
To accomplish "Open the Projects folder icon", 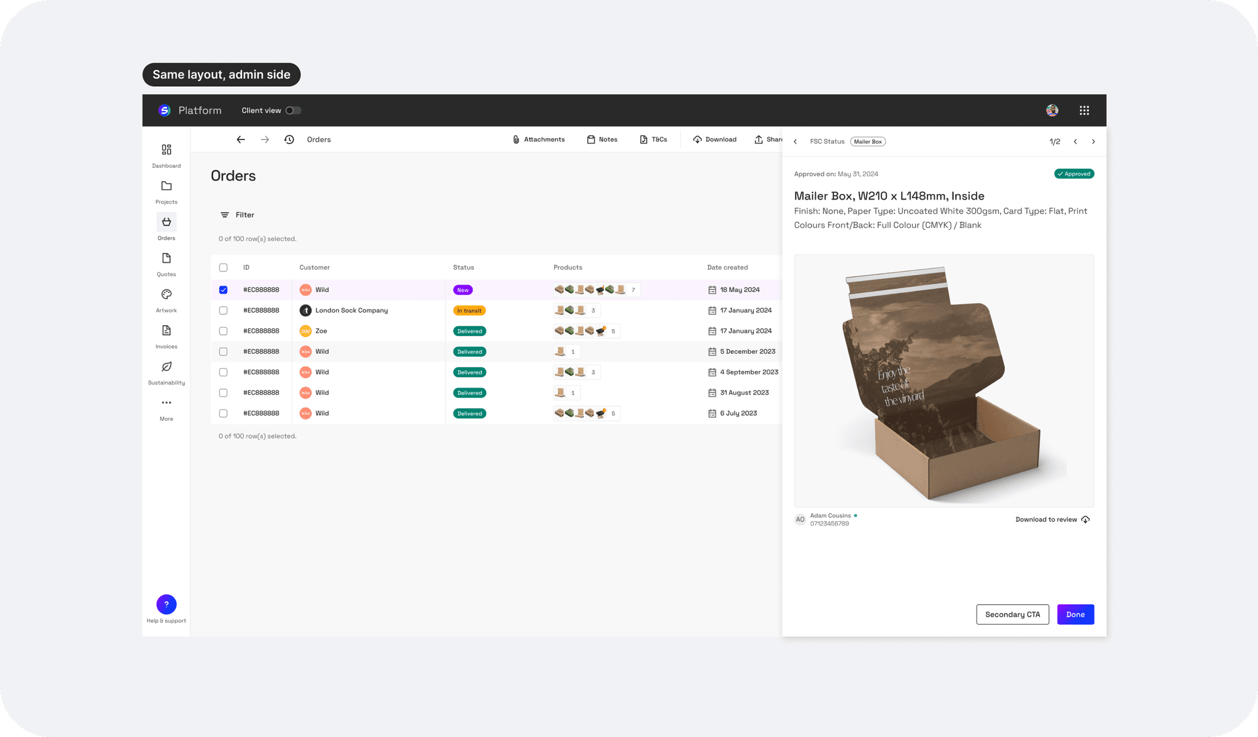I will 166,186.
